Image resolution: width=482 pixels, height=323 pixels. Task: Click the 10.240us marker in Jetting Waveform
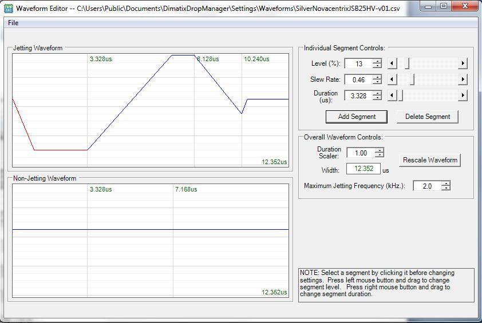[256, 59]
